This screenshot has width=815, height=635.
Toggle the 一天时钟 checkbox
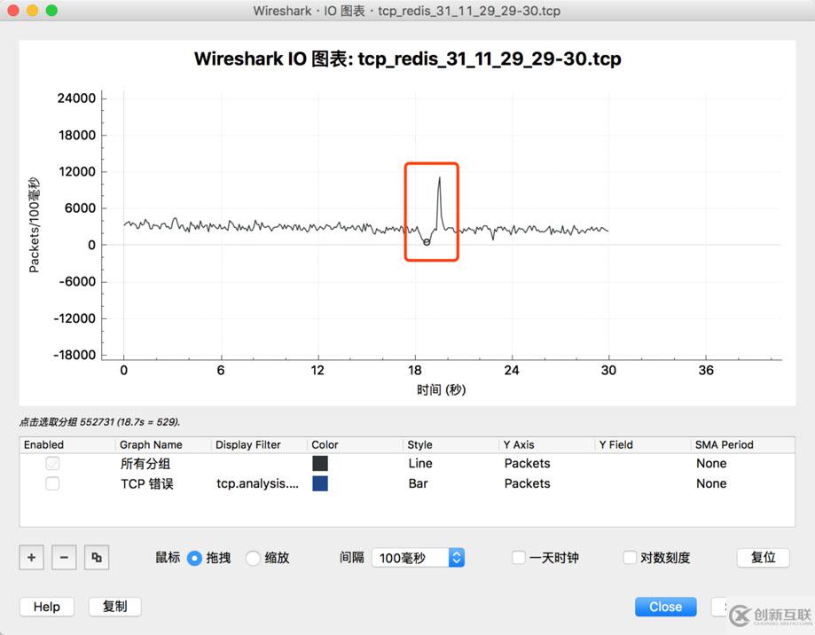click(x=518, y=558)
